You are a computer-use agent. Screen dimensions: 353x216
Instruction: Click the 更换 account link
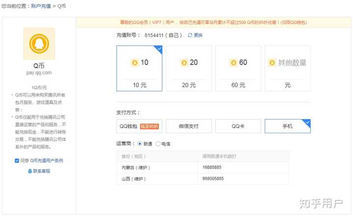198,35
